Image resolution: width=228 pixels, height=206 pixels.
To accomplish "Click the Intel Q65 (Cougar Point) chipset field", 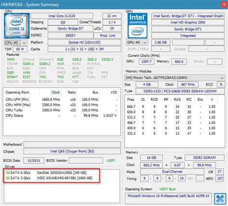I will (72, 151).
